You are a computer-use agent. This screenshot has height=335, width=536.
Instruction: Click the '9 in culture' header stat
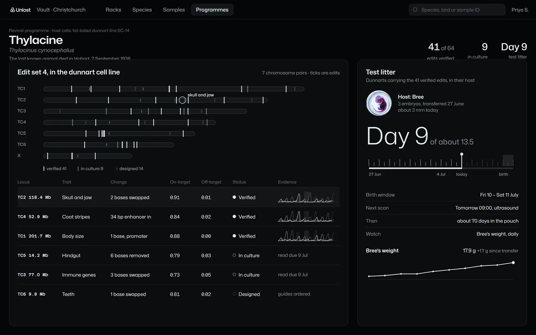click(477, 51)
